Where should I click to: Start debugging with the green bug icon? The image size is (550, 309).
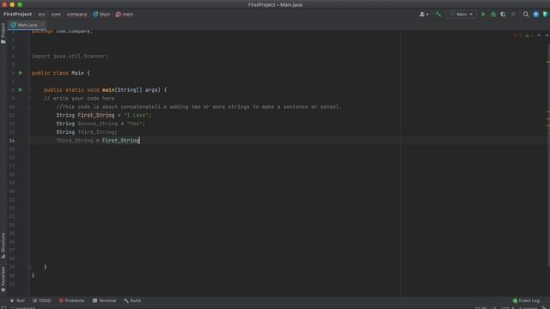coord(493,15)
